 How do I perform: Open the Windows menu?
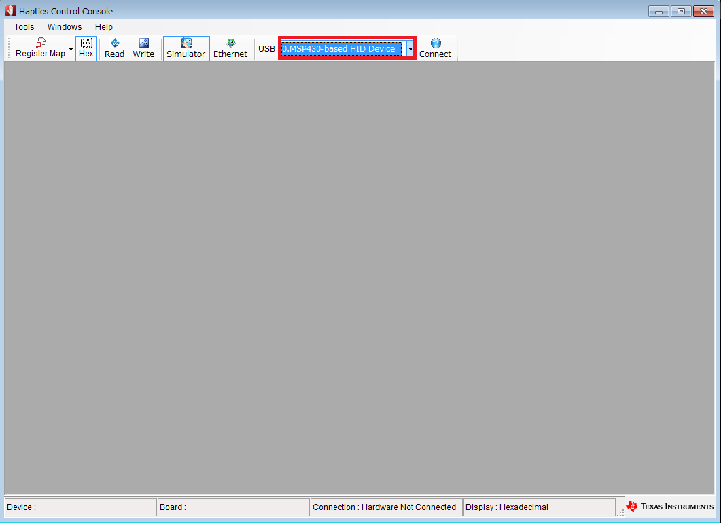[x=65, y=26]
